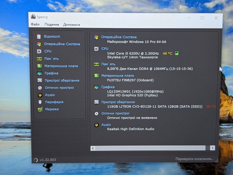This screenshot has width=233, height=175.
Task: Click the FUJITSU FJNB297 (Onboard) text
Action: (x=130, y=80)
